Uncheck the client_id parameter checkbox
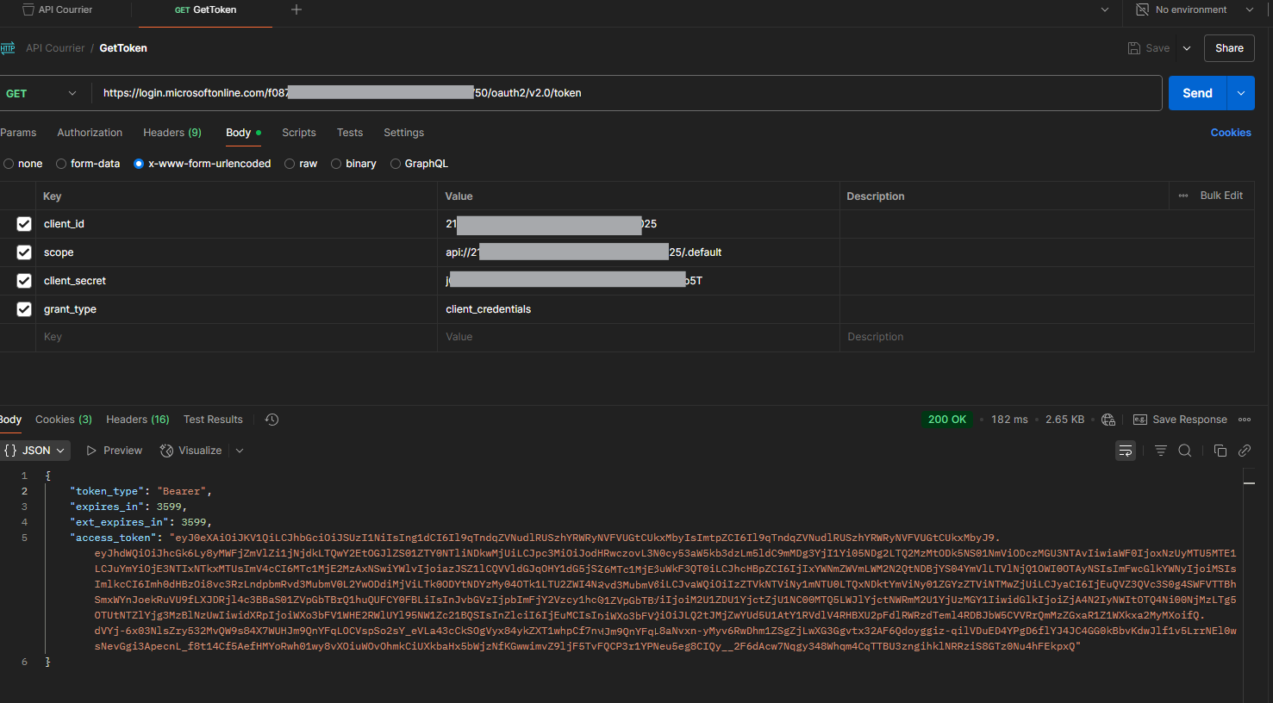The image size is (1273, 703). [24, 224]
